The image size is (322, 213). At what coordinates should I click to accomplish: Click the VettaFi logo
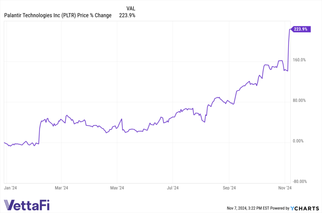[27, 204]
